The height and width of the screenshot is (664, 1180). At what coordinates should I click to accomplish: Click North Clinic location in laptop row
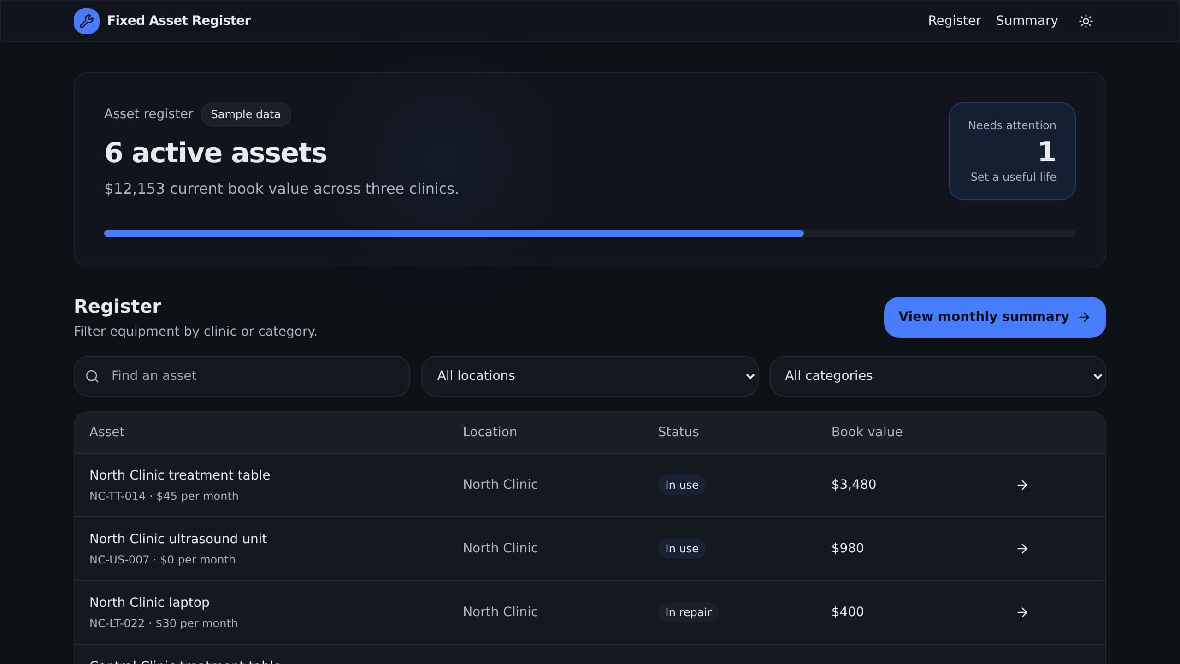pyautogui.click(x=500, y=612)
